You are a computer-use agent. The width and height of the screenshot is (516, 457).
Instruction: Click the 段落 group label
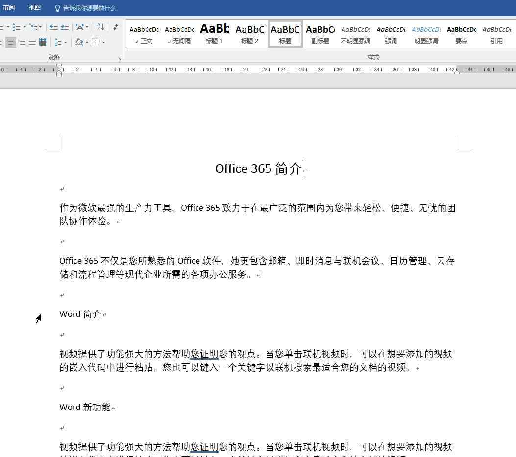(x=53, y=57)
